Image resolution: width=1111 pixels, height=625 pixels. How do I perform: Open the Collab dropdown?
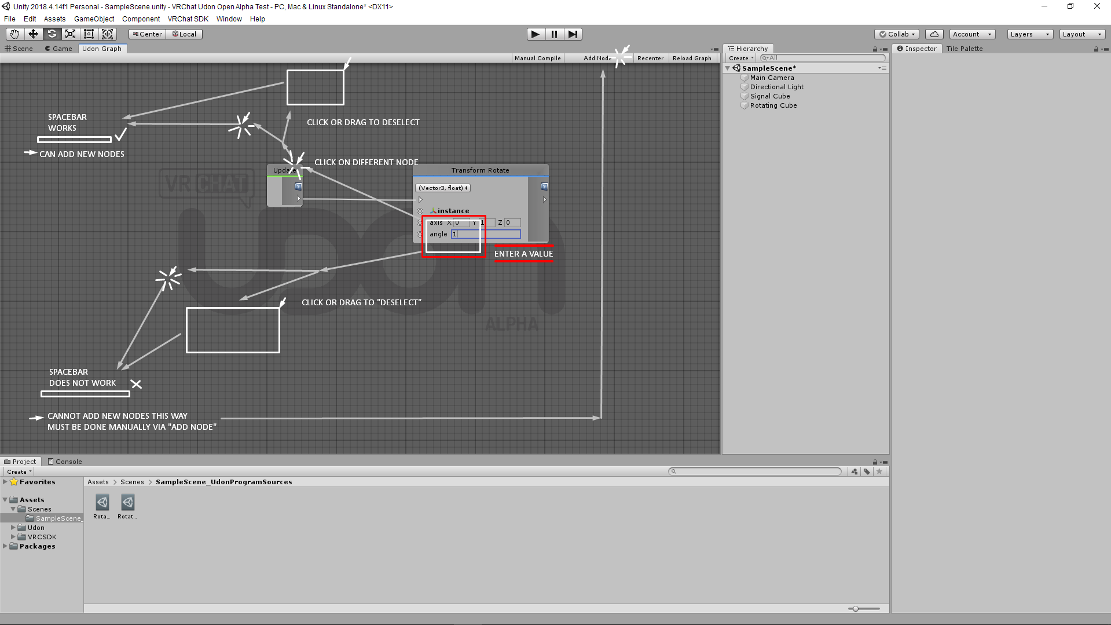coord(897,34)
